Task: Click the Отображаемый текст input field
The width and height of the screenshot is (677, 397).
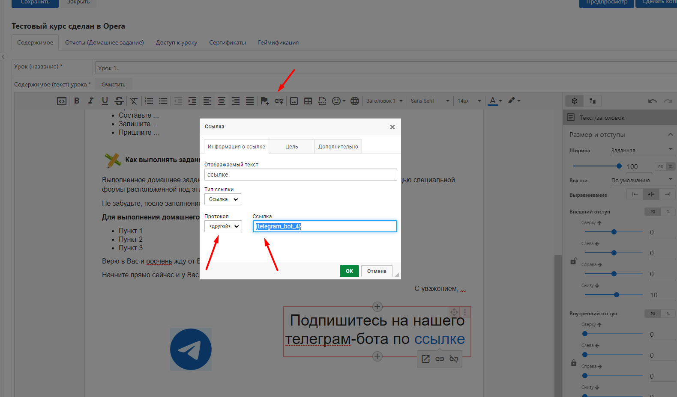Action: [300, 175]
